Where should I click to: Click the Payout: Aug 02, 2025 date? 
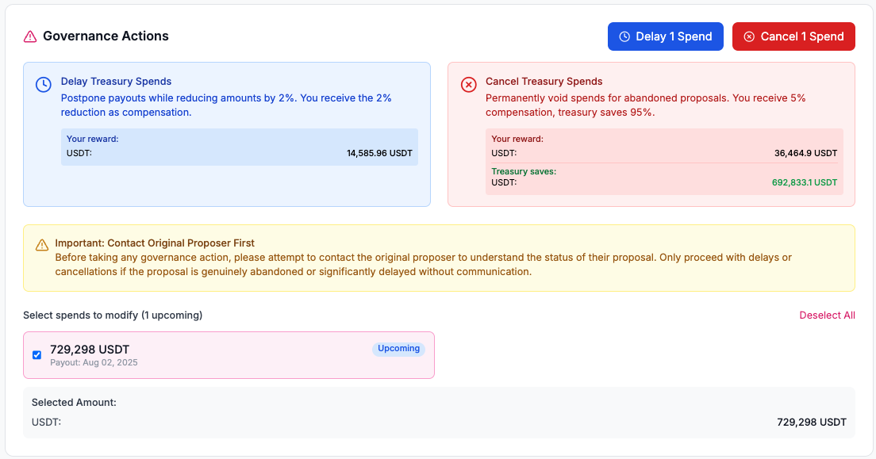[94, 363]
